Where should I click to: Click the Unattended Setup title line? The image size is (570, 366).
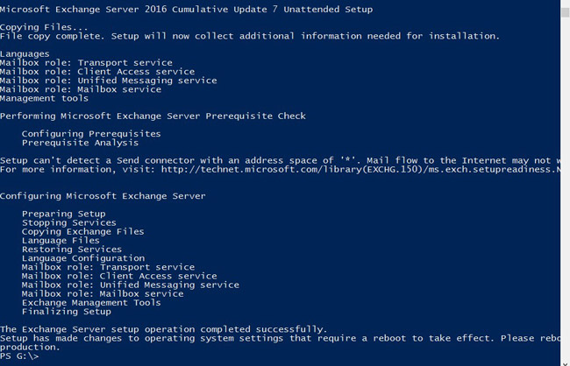(186, 9)
